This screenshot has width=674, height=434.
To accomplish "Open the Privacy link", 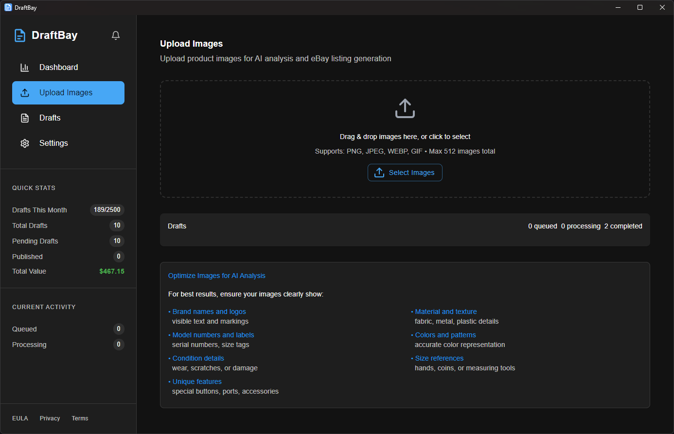I will point(50,418).
